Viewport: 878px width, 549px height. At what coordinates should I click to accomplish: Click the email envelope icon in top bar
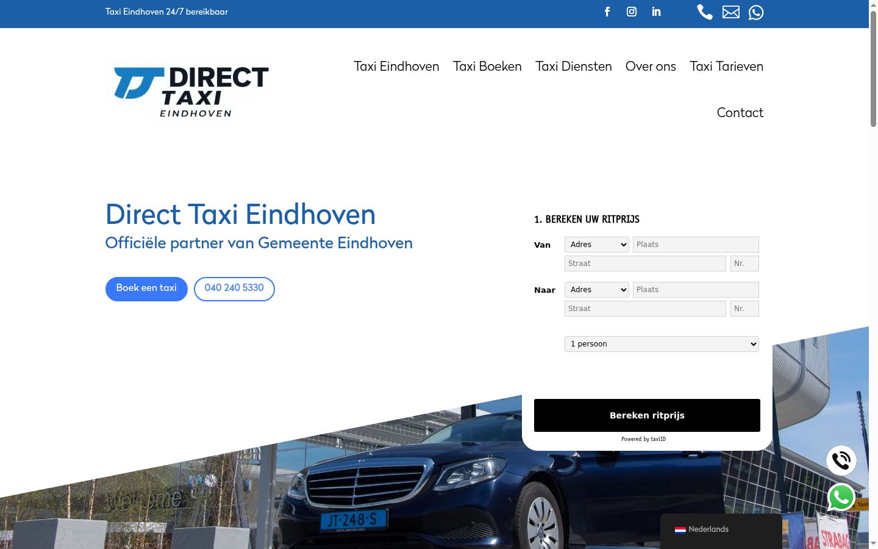pyautogui.click(x=730, y=12)
